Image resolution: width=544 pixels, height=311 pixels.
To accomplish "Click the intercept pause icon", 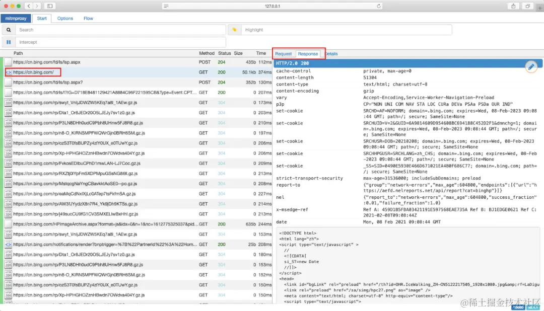I will point(9,42).
